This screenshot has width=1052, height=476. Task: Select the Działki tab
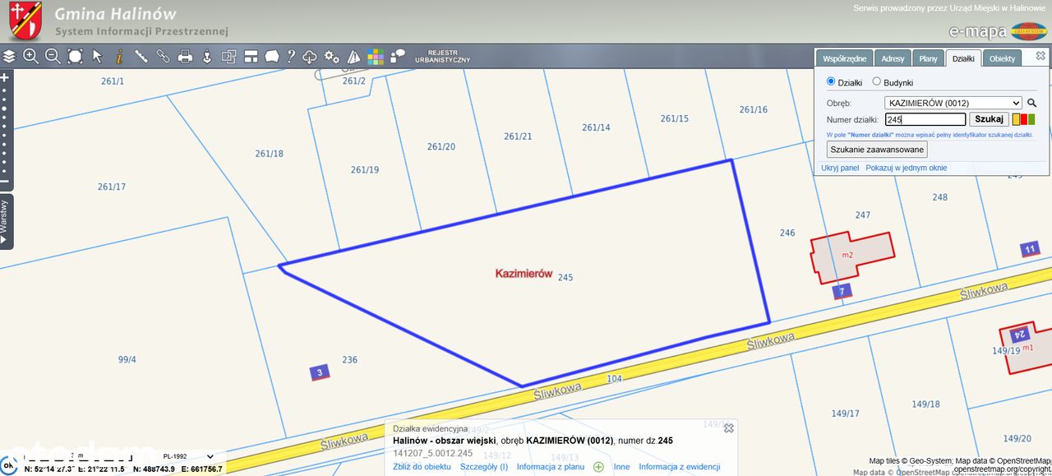(963, 58)
